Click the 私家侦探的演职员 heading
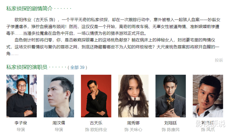229x132 pixels. coord(27,67)
